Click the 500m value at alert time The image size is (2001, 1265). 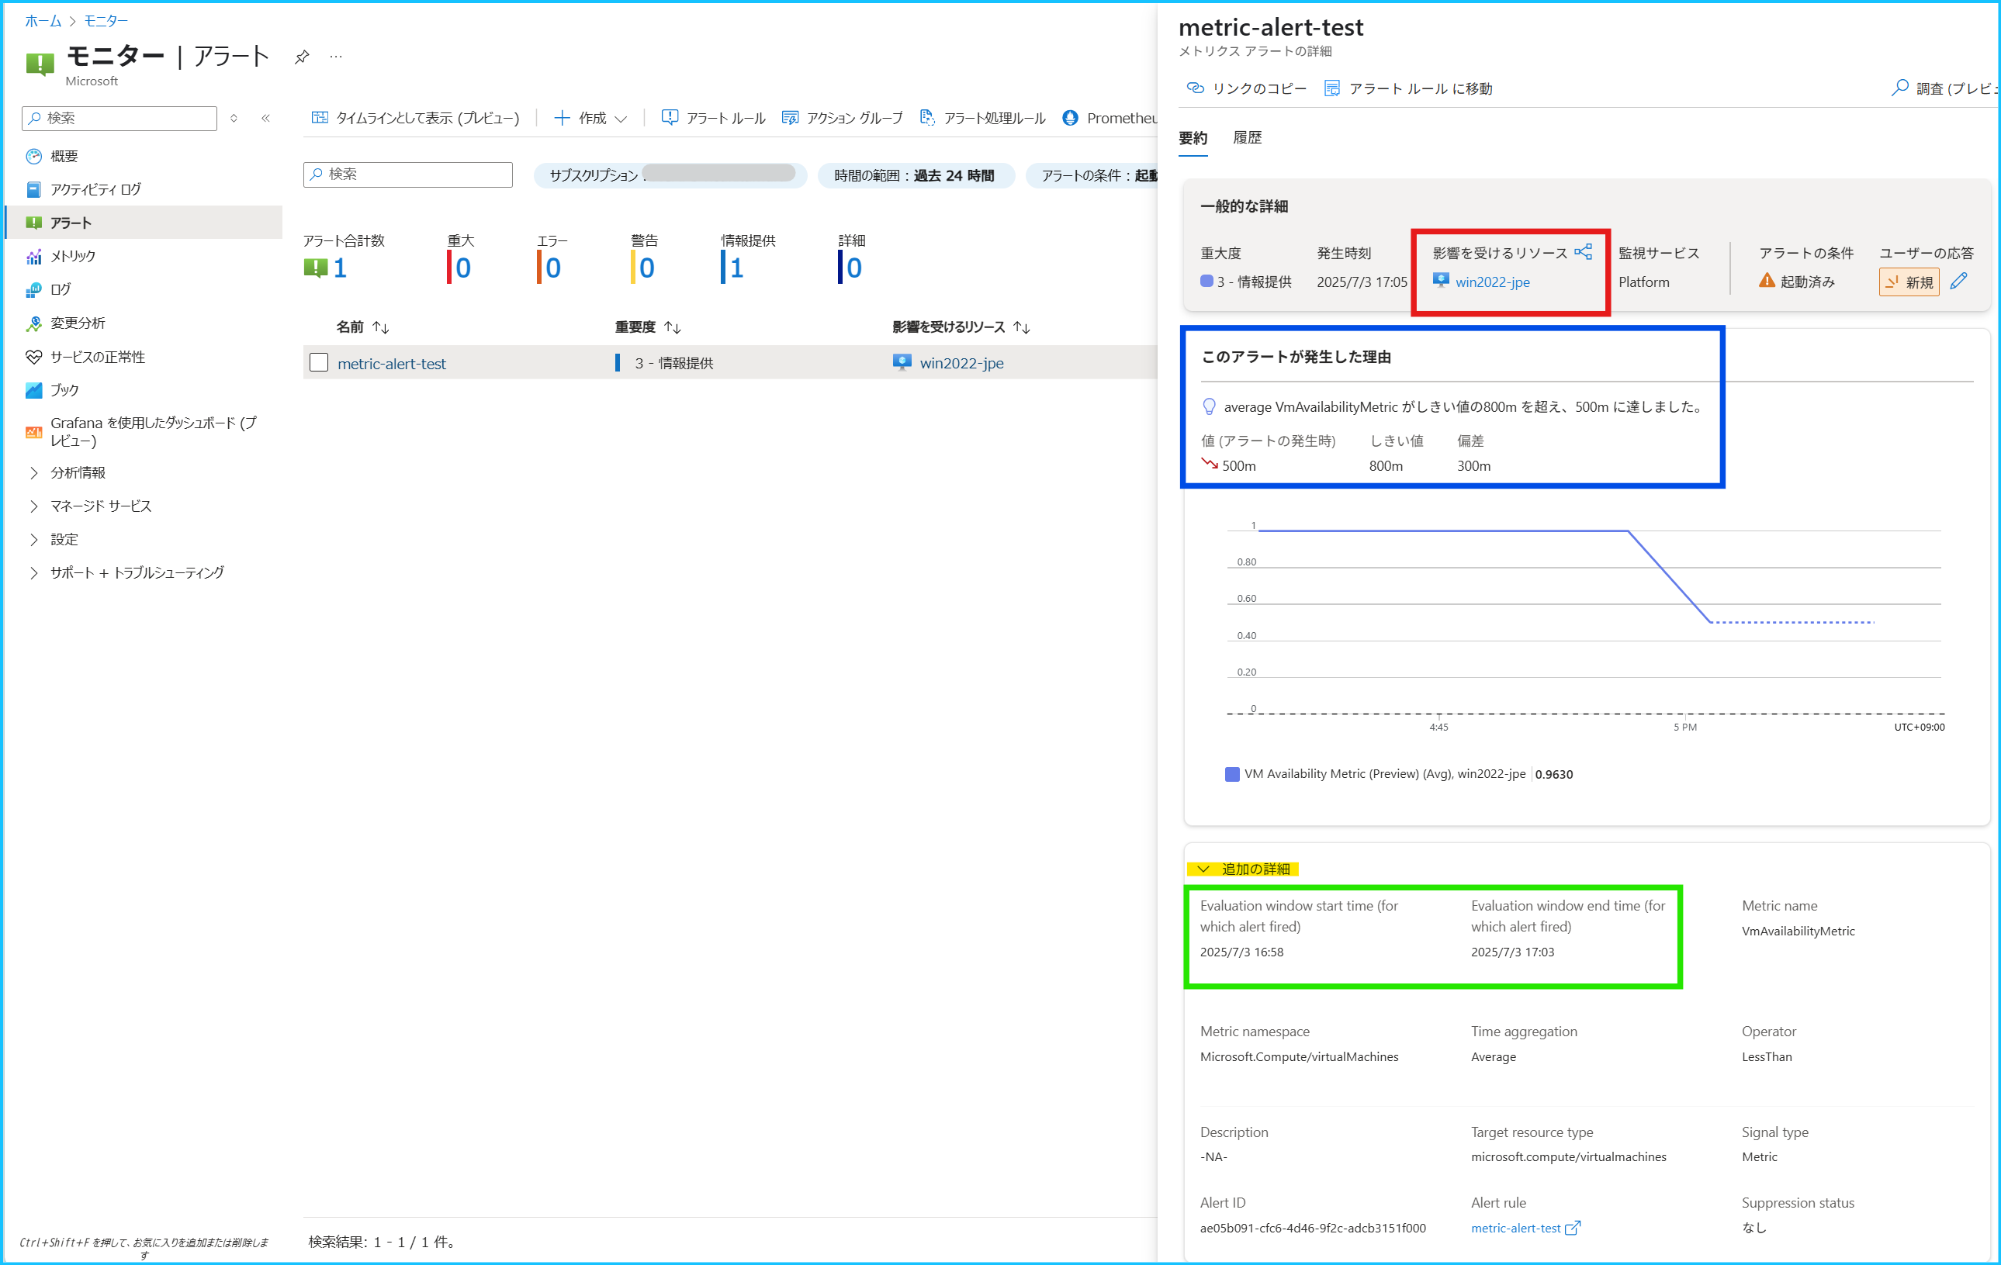1239,466
